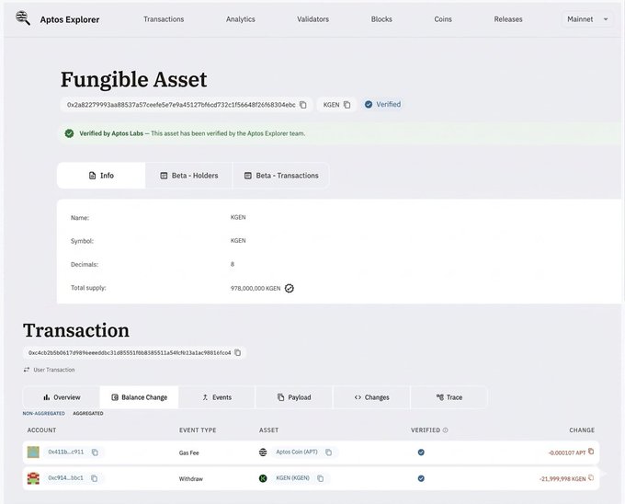Viewport: 625px width, 504px height.
Task: Click the Decimals value 8
Action: click(233, 264)
